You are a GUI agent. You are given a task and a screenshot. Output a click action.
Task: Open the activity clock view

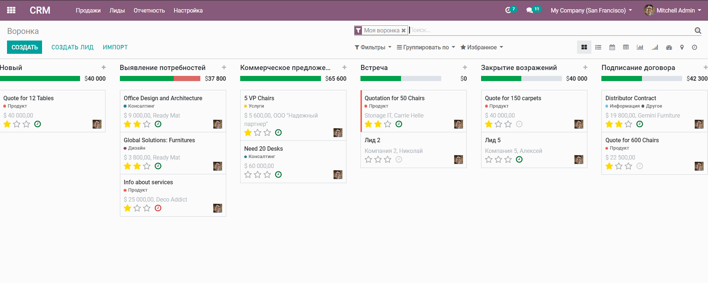click(x=694, y=47)
